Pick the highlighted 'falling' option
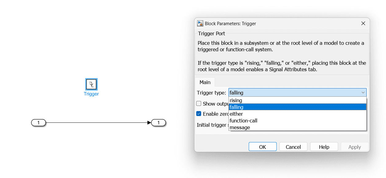This screenshot has width=386, height=178. [236, 107]
